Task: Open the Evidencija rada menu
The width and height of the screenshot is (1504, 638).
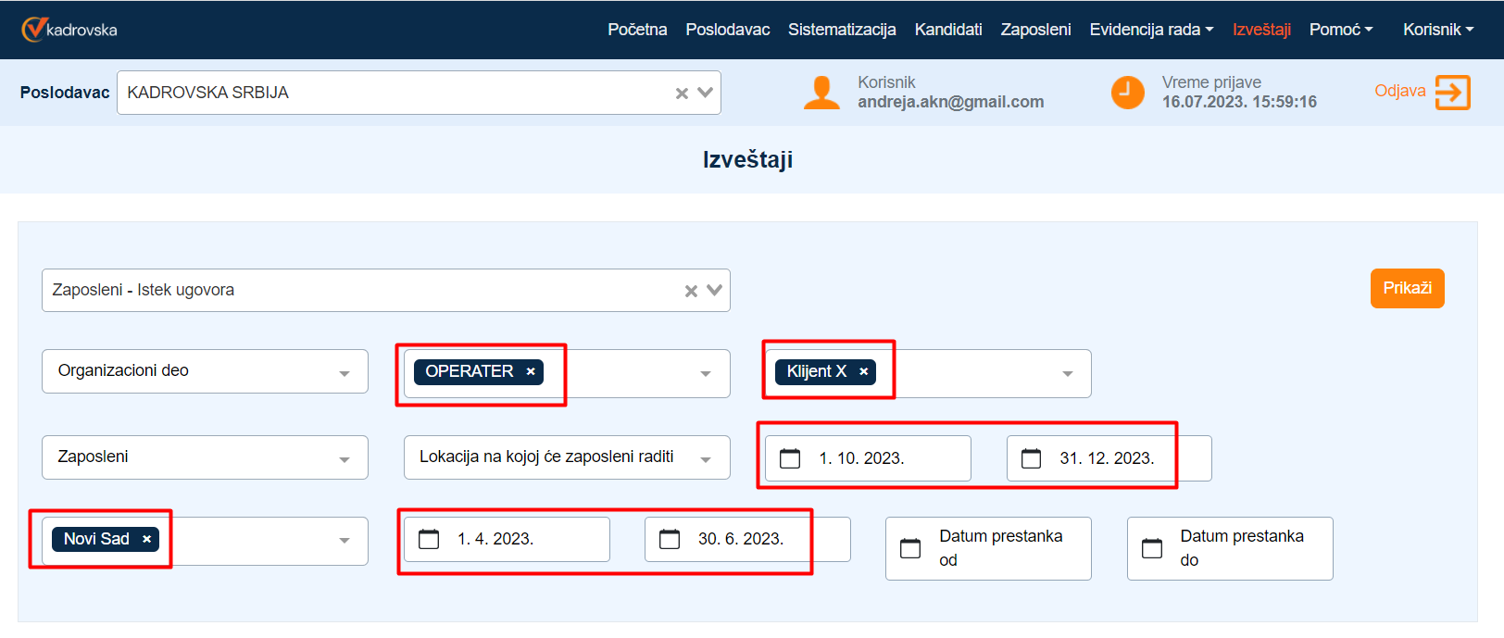Action: point(1150,30)
